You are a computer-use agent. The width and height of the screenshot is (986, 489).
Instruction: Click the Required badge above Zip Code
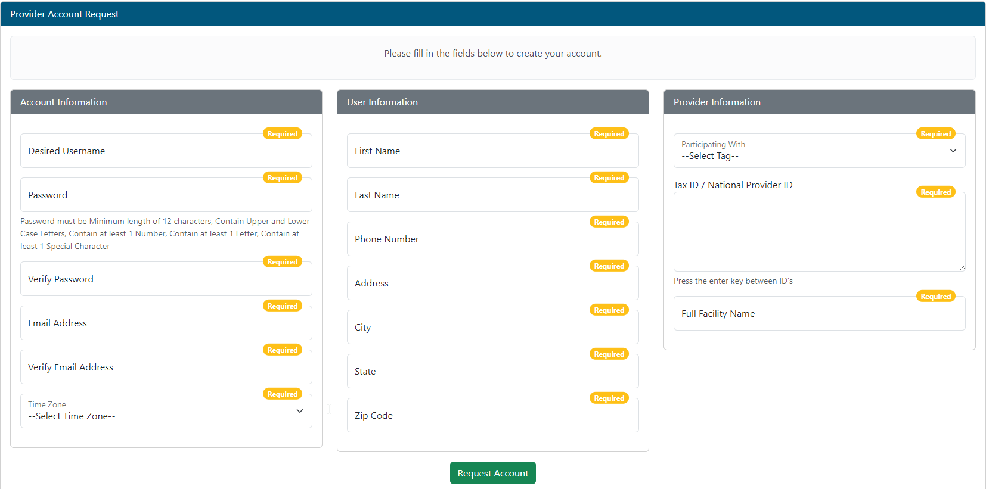click(x=609, y=398)
